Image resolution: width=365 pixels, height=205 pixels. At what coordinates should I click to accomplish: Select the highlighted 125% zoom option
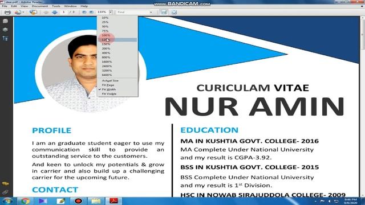click(x=117, y=40)
